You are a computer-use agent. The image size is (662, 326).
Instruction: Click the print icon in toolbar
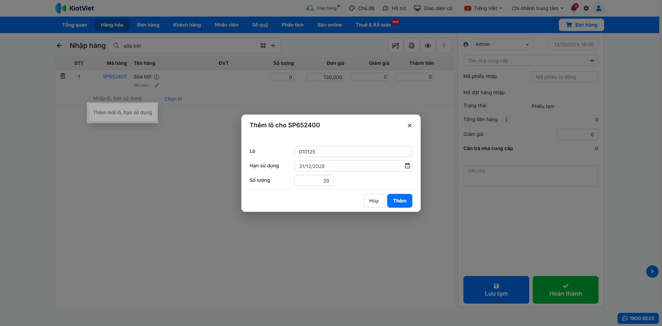(x=412, y=46)
